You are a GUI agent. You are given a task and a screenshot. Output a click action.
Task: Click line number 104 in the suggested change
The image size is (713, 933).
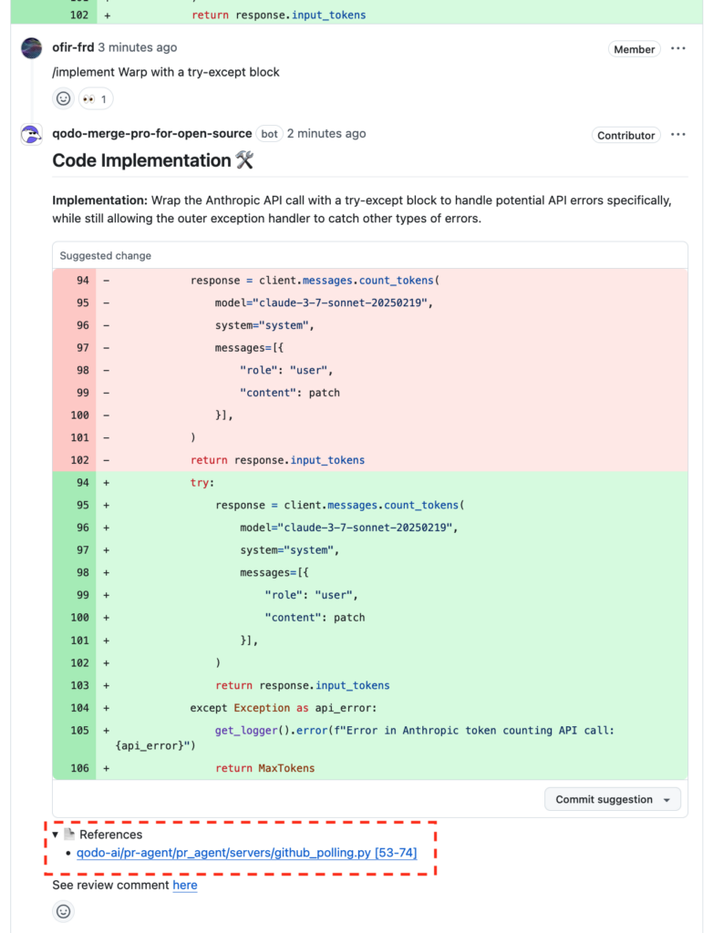tap(80, 708)
